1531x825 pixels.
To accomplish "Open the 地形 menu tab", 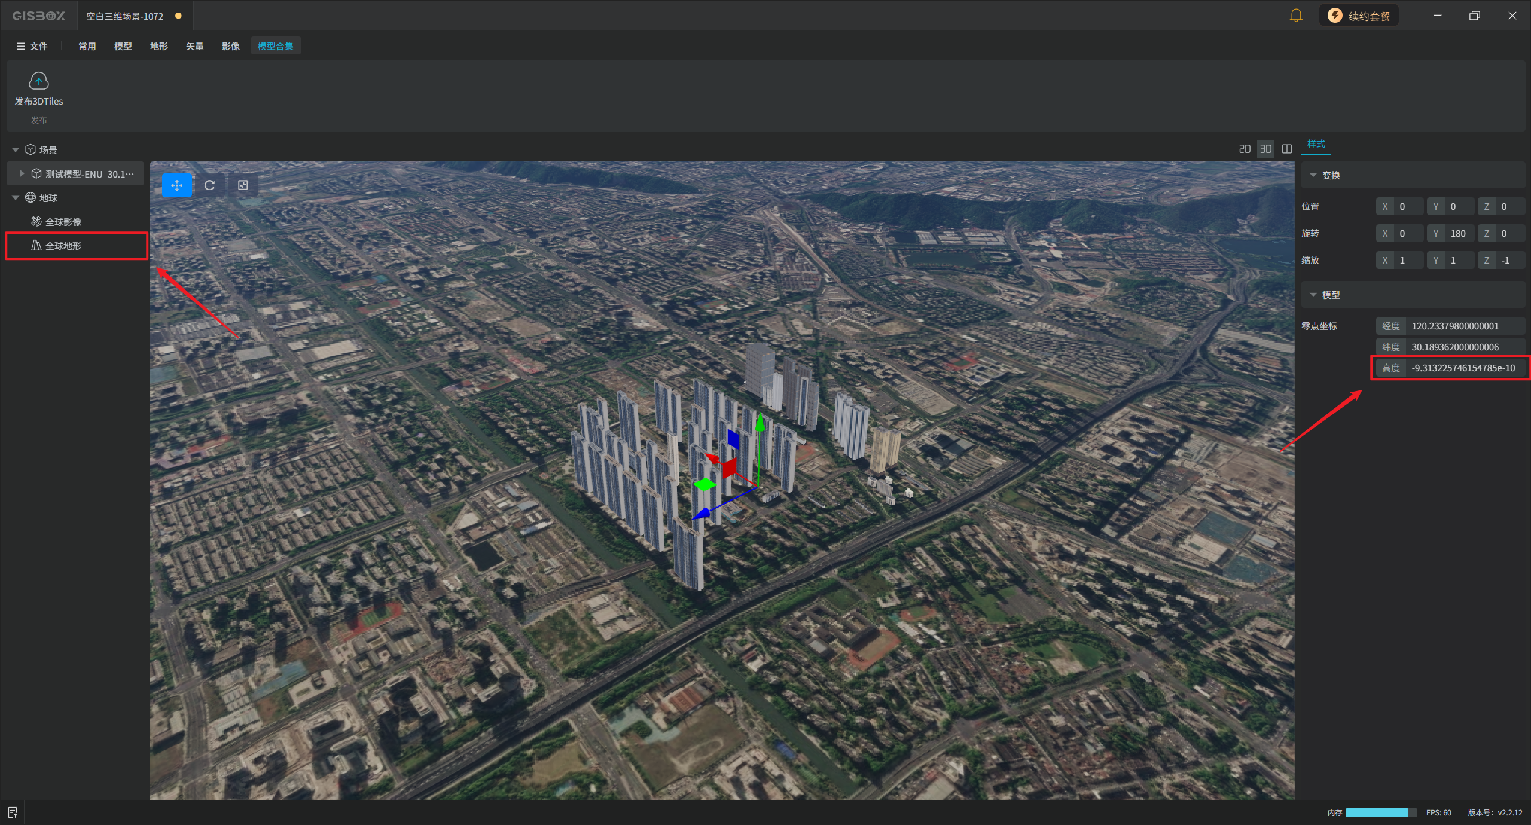I will pos(158,46).
